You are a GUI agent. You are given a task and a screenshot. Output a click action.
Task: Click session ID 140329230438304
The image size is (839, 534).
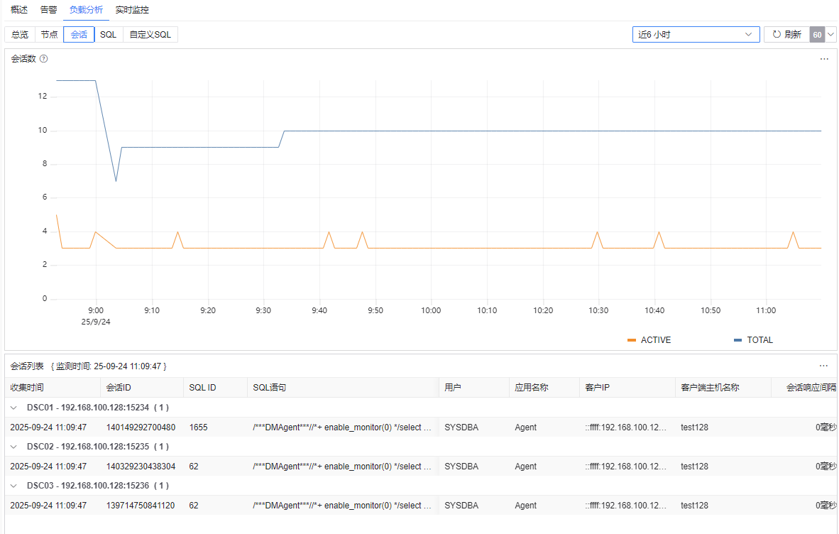141,467
